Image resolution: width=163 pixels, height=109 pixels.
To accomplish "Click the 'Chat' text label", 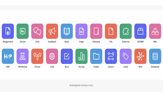I will point(37,42).
